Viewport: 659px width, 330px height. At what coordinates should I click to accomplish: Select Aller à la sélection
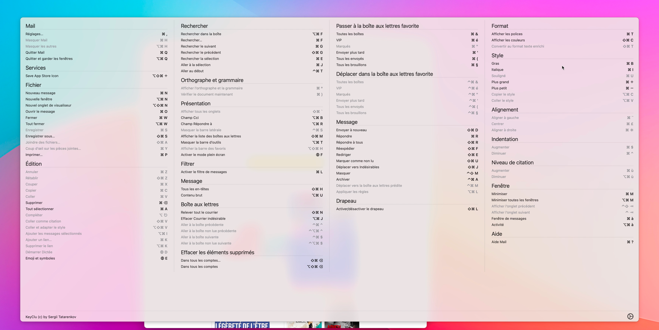252,65
